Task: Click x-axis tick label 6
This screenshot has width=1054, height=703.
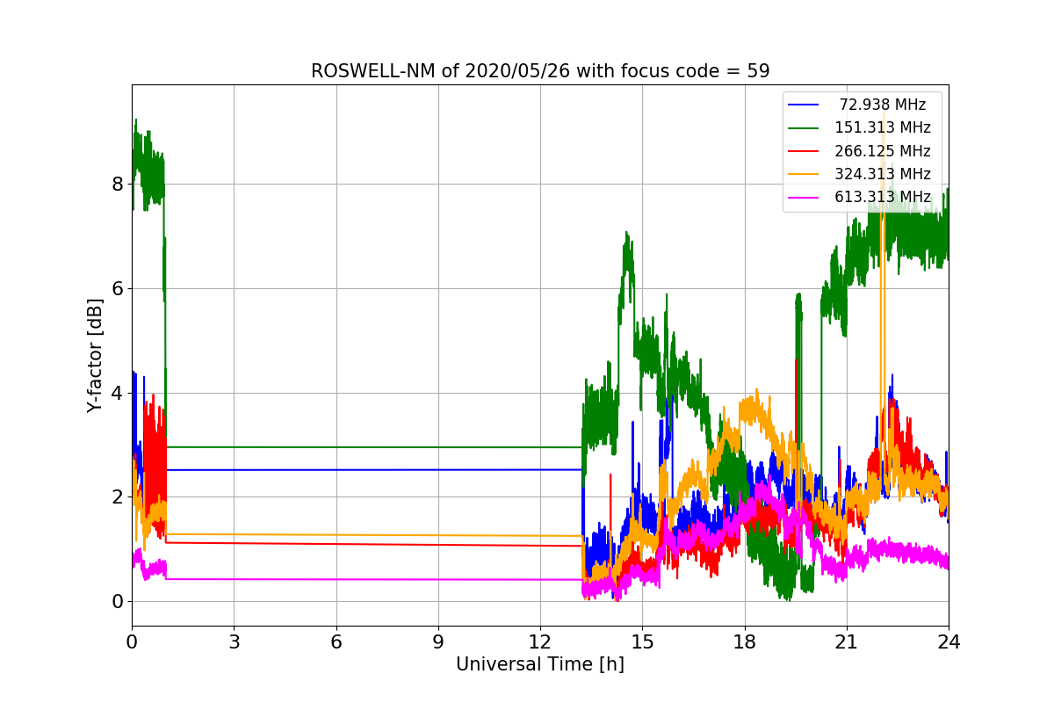Action: [x=336, y=641]
